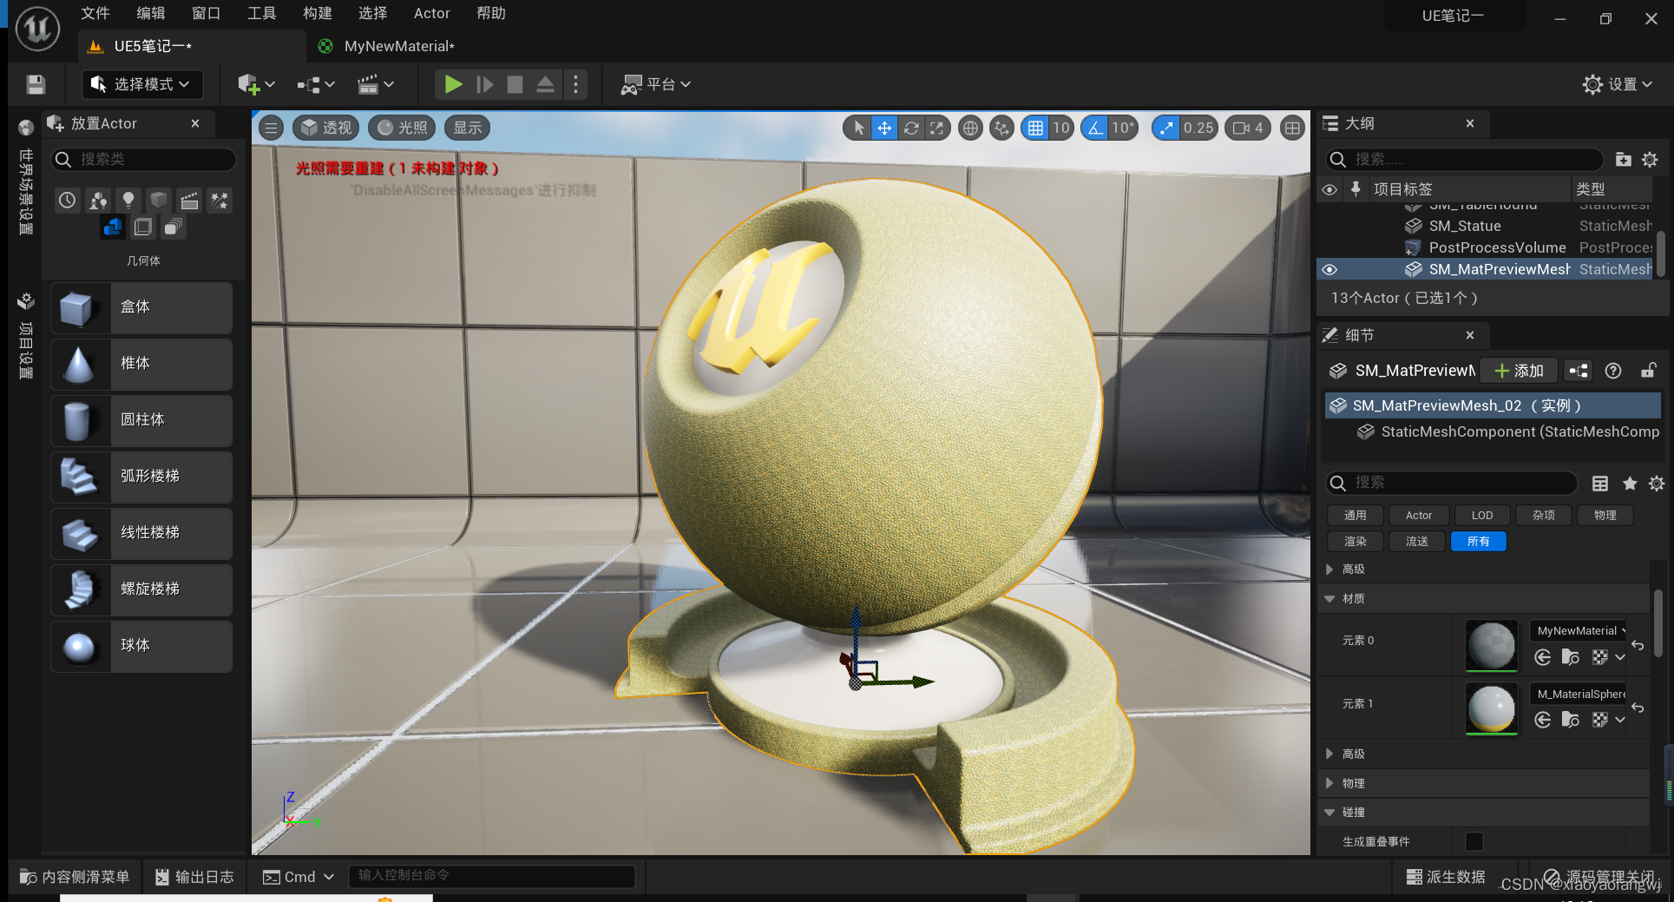The image size is (1674, 902).
Task: Select the cinematic category clapboard icon
Action: (189, 201)
